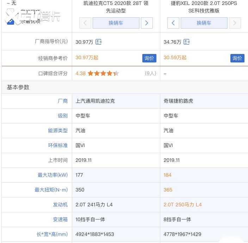
Task: Click 换辆车 button for Jaguar XEL
Action: (x=204, y=23)
